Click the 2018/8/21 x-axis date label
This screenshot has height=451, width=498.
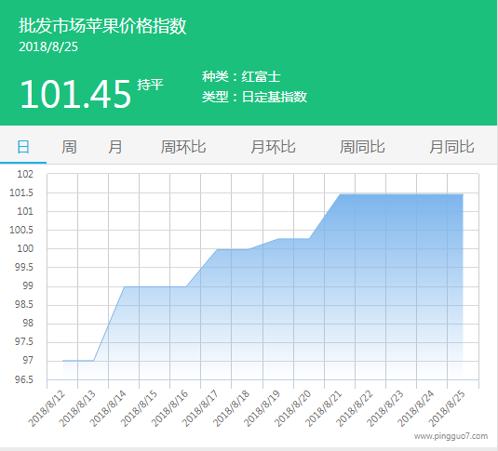(324, 408)
